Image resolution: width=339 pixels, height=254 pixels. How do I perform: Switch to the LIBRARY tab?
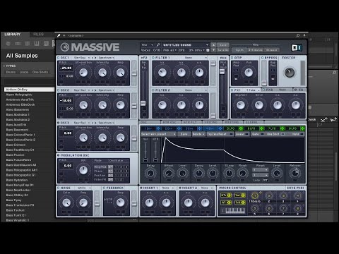pos(13,35)
